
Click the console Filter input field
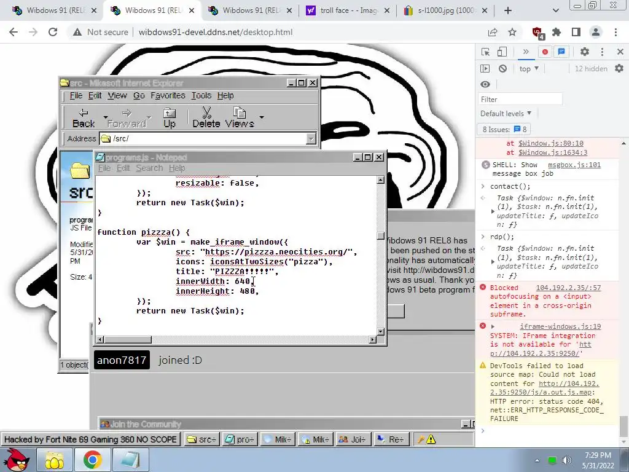coord(520,99)
